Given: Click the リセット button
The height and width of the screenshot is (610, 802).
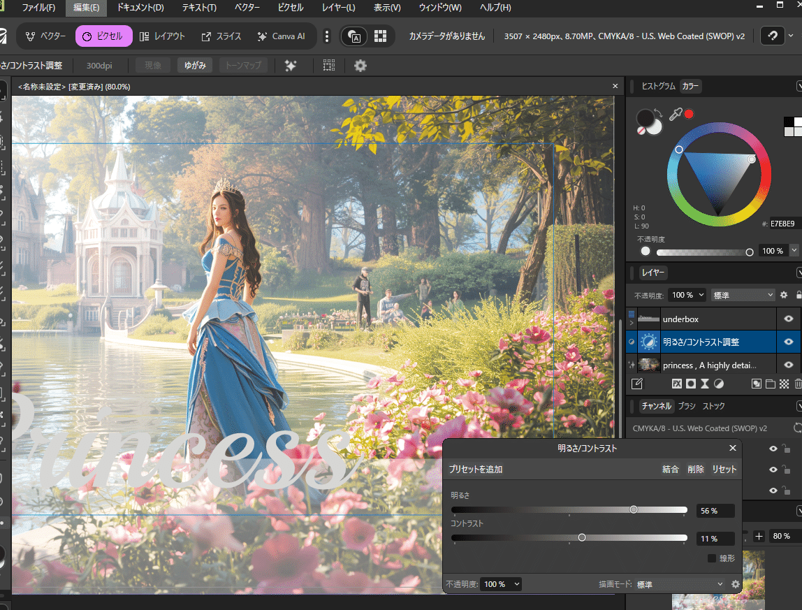Looking at the screenshot, I should 724,470.
